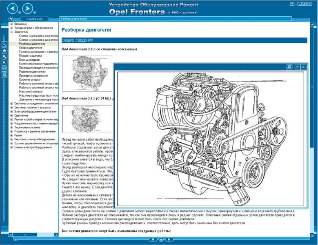Open Масляный фильтр topic

click(x=31, y=92)
